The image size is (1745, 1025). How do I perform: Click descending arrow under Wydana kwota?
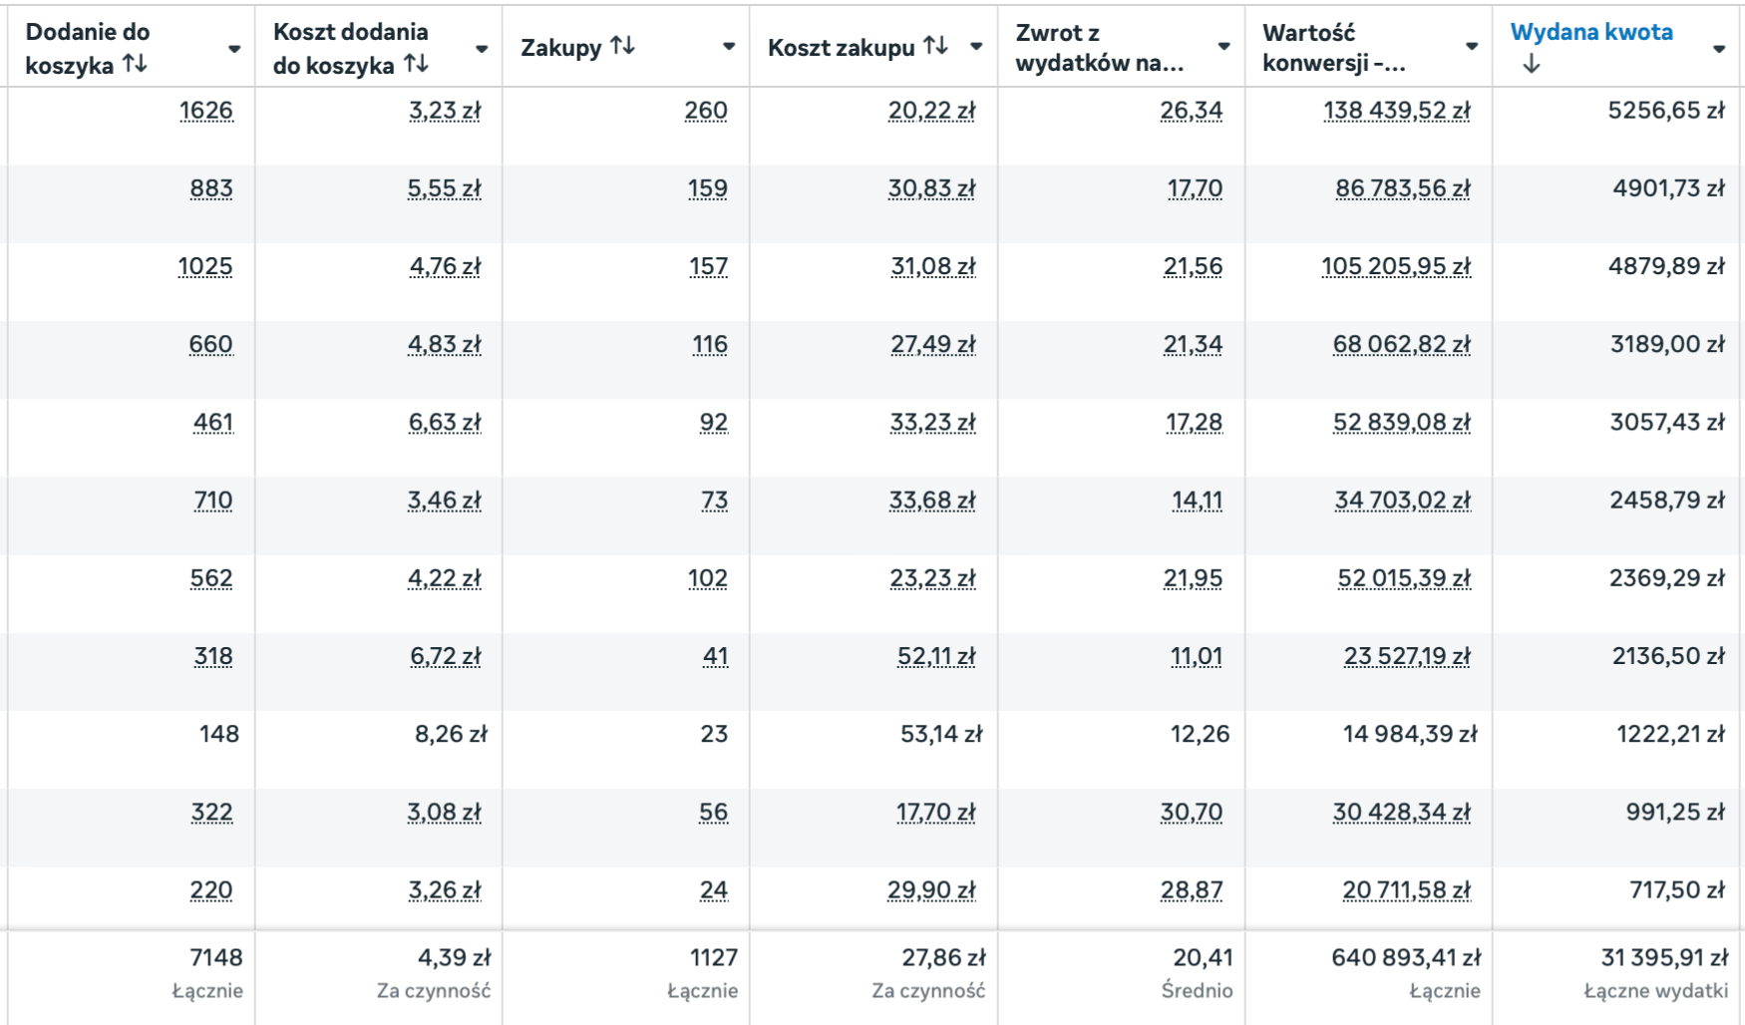coord(1532,64)
